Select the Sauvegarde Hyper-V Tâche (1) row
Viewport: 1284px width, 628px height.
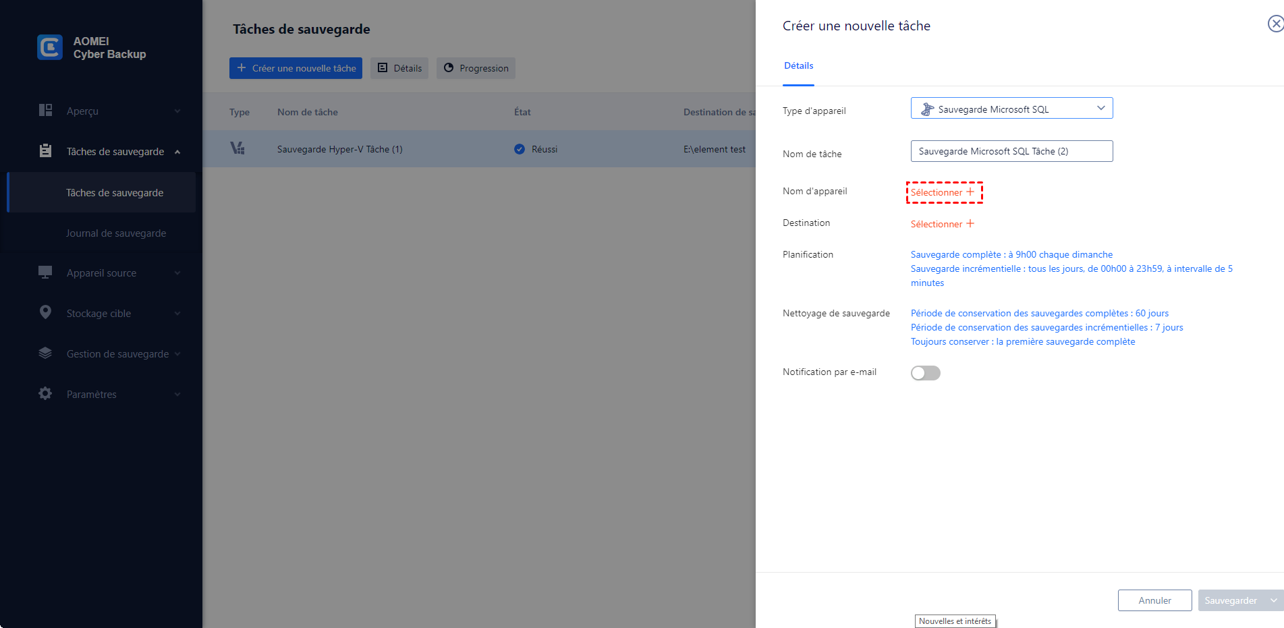479,149
